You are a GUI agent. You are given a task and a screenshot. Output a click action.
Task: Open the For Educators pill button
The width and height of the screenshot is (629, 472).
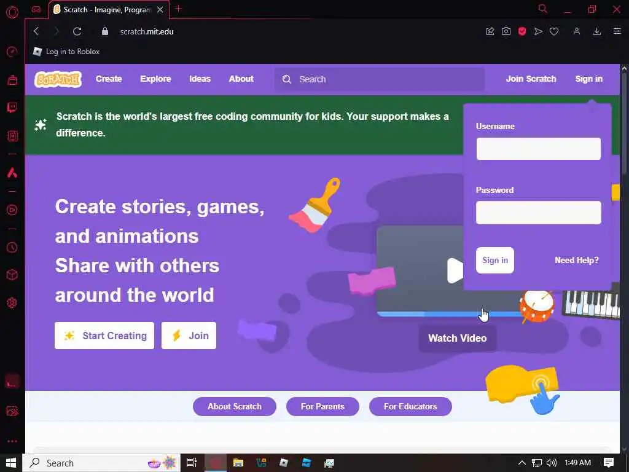(x=410, y=407)
